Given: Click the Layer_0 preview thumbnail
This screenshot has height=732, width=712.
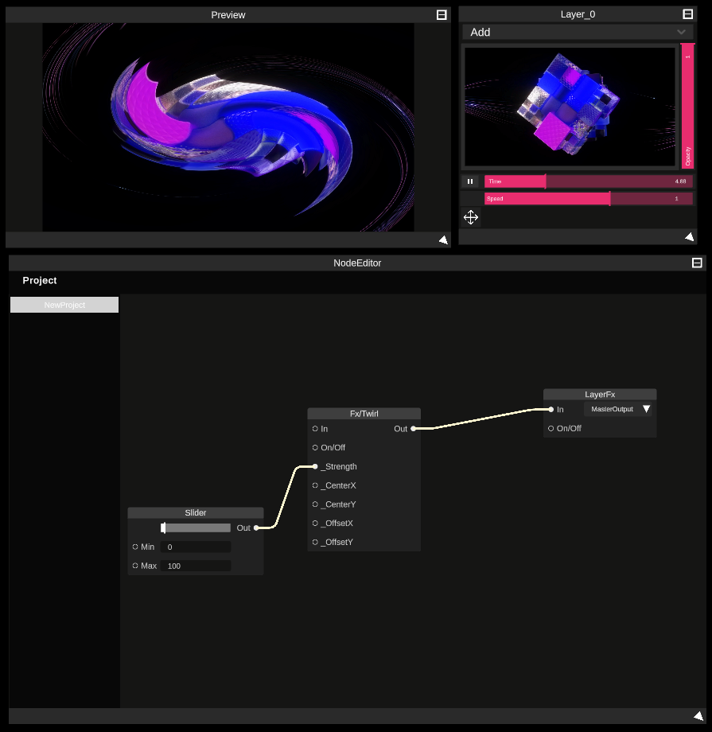Looking at the screenshot, I should pos(570,106).
